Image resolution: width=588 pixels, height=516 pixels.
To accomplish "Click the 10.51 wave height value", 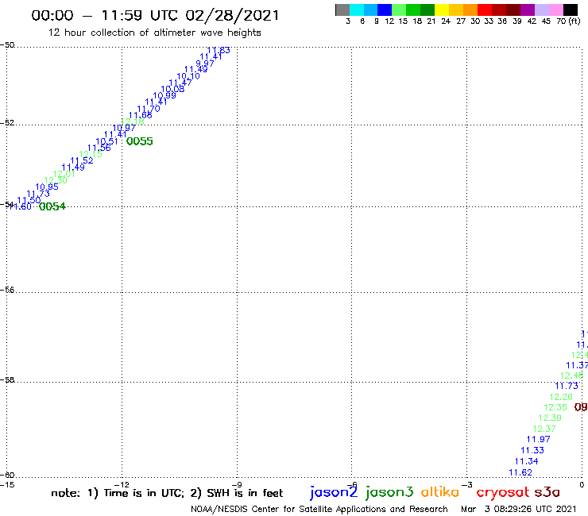I will (107, 141).
